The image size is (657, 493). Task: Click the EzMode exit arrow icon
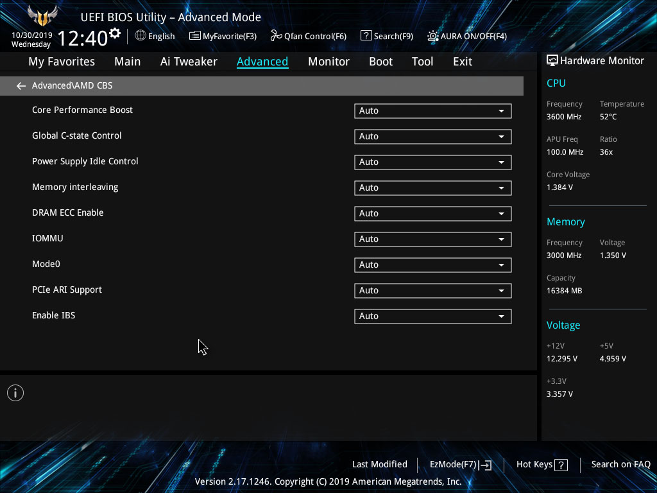click(485, 465)
